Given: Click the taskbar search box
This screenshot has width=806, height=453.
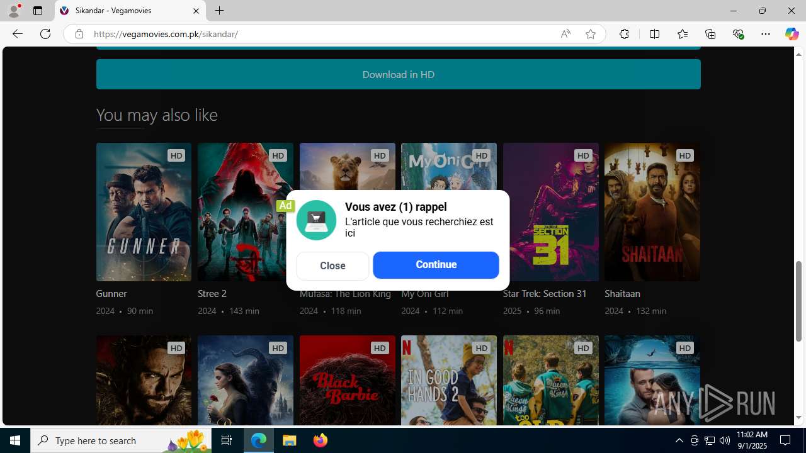Looking at the screenshot, I should pos(121,440).
